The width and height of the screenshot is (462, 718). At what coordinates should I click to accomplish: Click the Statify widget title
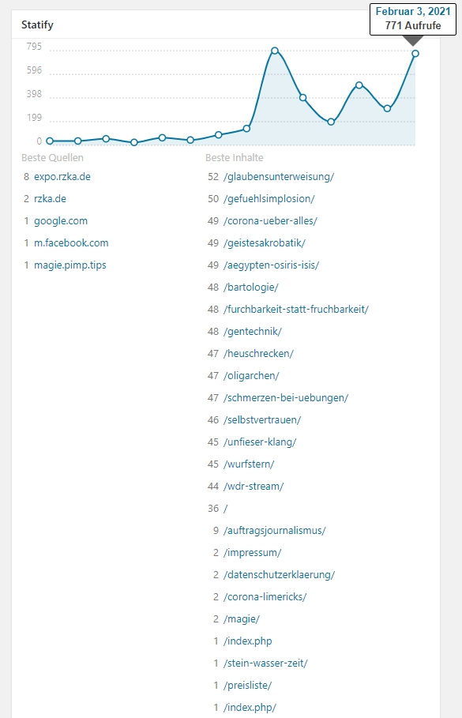pyautogui.click(x=37, y=24)
